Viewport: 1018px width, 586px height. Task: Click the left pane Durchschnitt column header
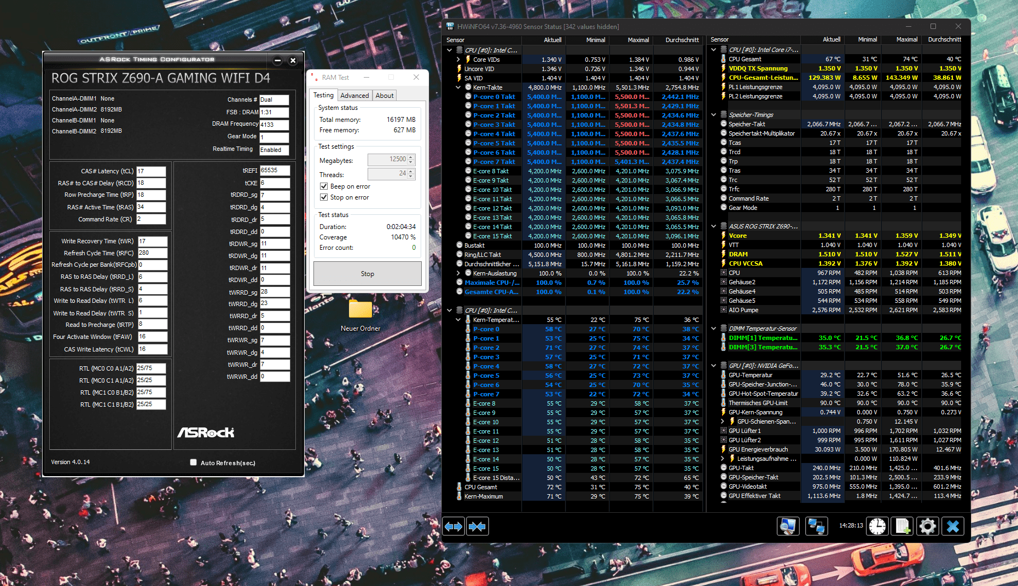pyautogui.click(x=677, y=40)
